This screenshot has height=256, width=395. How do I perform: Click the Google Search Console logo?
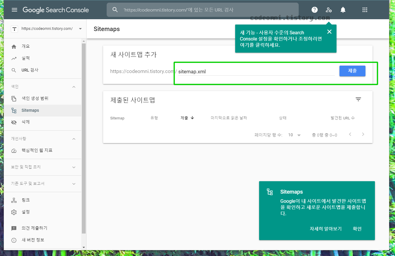tap(56, 10)
